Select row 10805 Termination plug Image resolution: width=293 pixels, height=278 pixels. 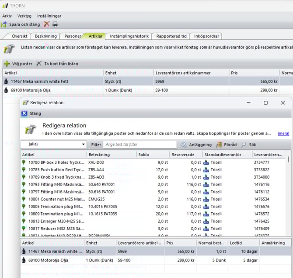tap(153, 206)
